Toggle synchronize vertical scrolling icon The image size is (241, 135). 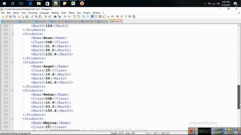pyautogui.click(x=74, y=16)
